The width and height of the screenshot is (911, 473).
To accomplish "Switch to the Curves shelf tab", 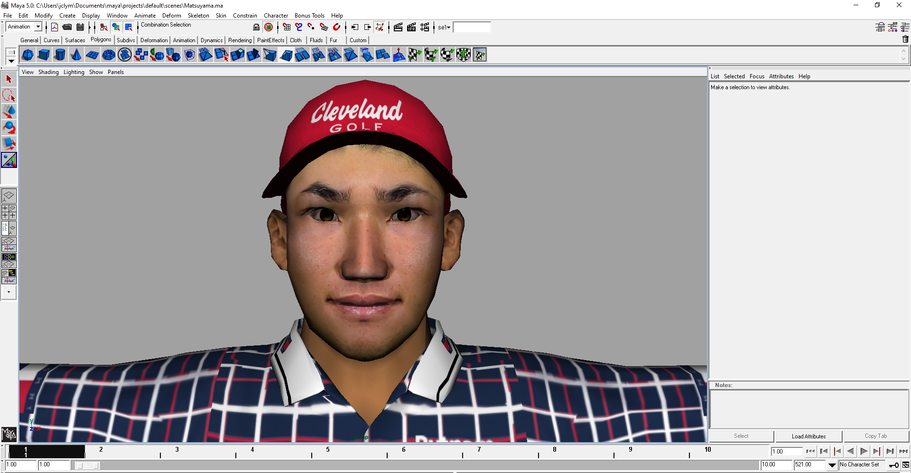I will [x=51, y=40].
